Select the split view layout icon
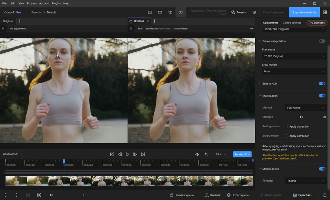330x200 pixels. pos(170,12)
